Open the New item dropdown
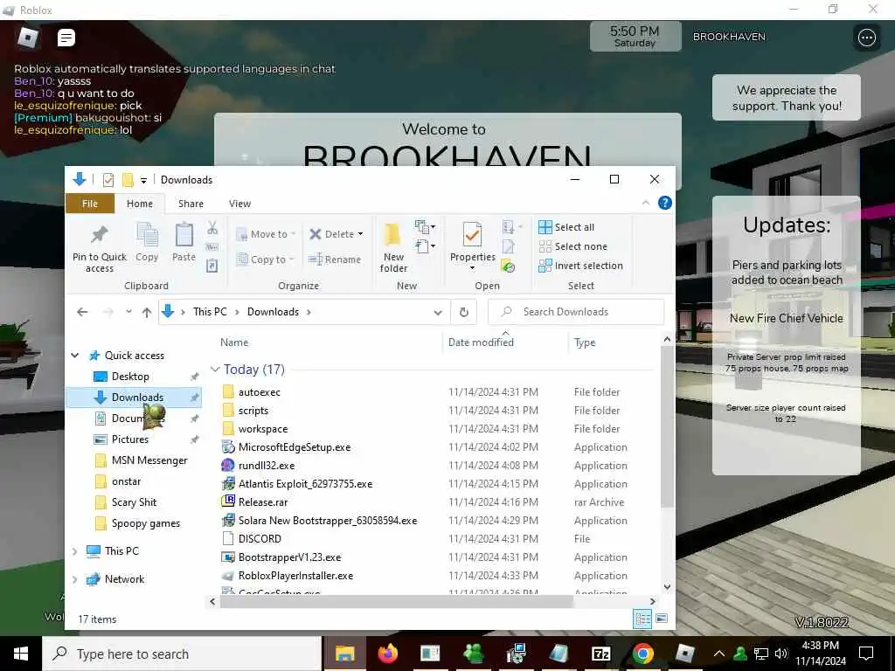Screen dimensions: 895x671 click(426, 228)
